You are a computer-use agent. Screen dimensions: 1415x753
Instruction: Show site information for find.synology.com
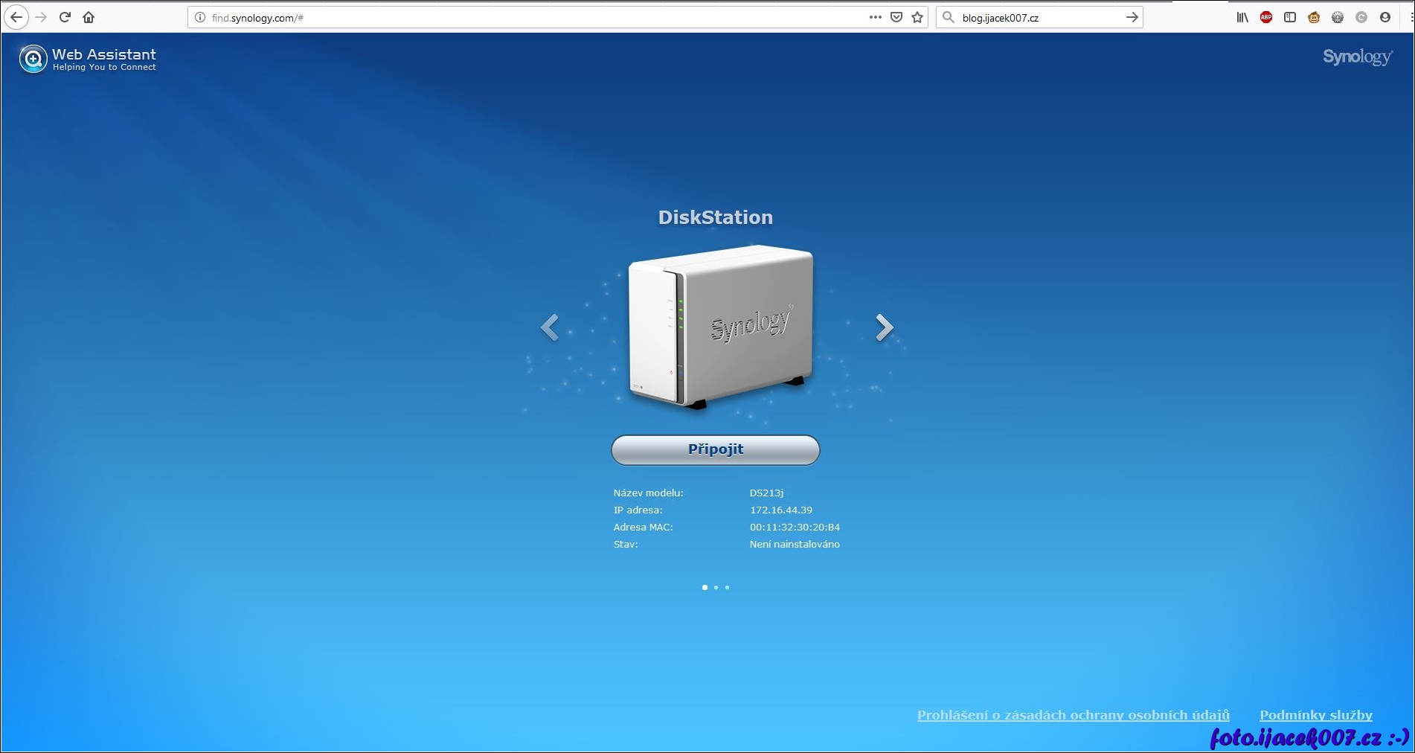(x=200, y=17)
